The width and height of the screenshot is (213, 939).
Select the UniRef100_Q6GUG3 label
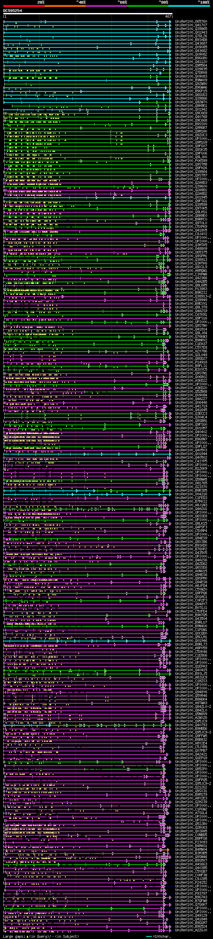pyautogui.click(x=191, y=95)
